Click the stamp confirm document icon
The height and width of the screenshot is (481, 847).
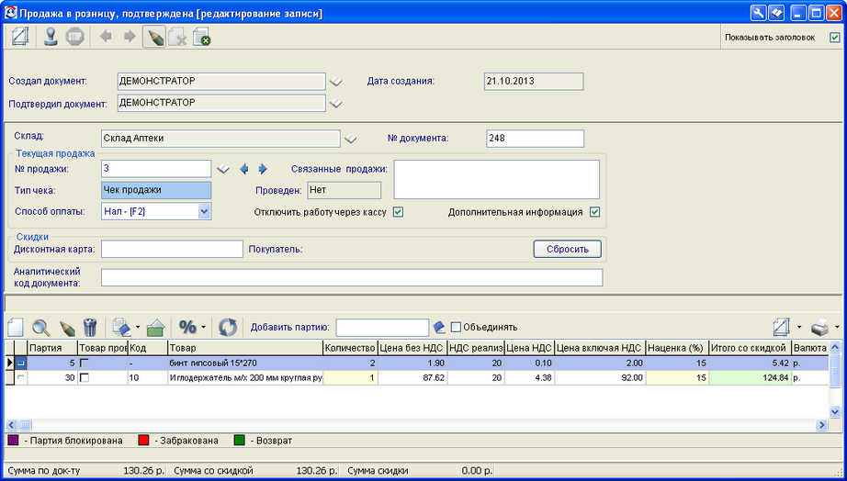pos(51,38)
